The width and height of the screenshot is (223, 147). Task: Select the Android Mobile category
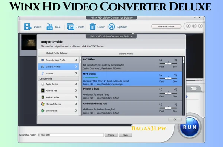tap(58, 97)
